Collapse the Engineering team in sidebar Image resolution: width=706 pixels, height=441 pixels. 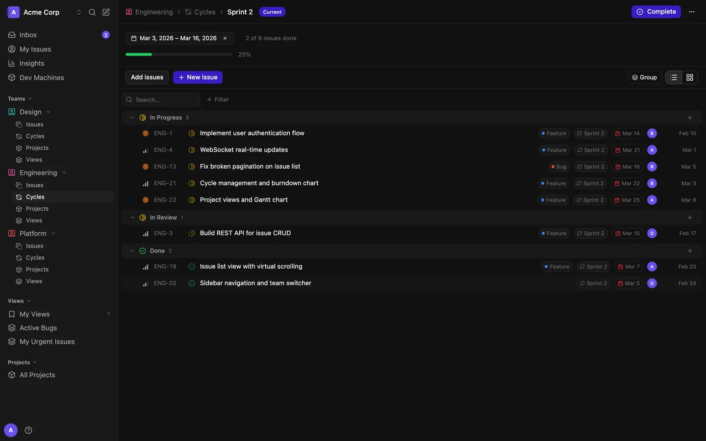click(x=64, y=172)
